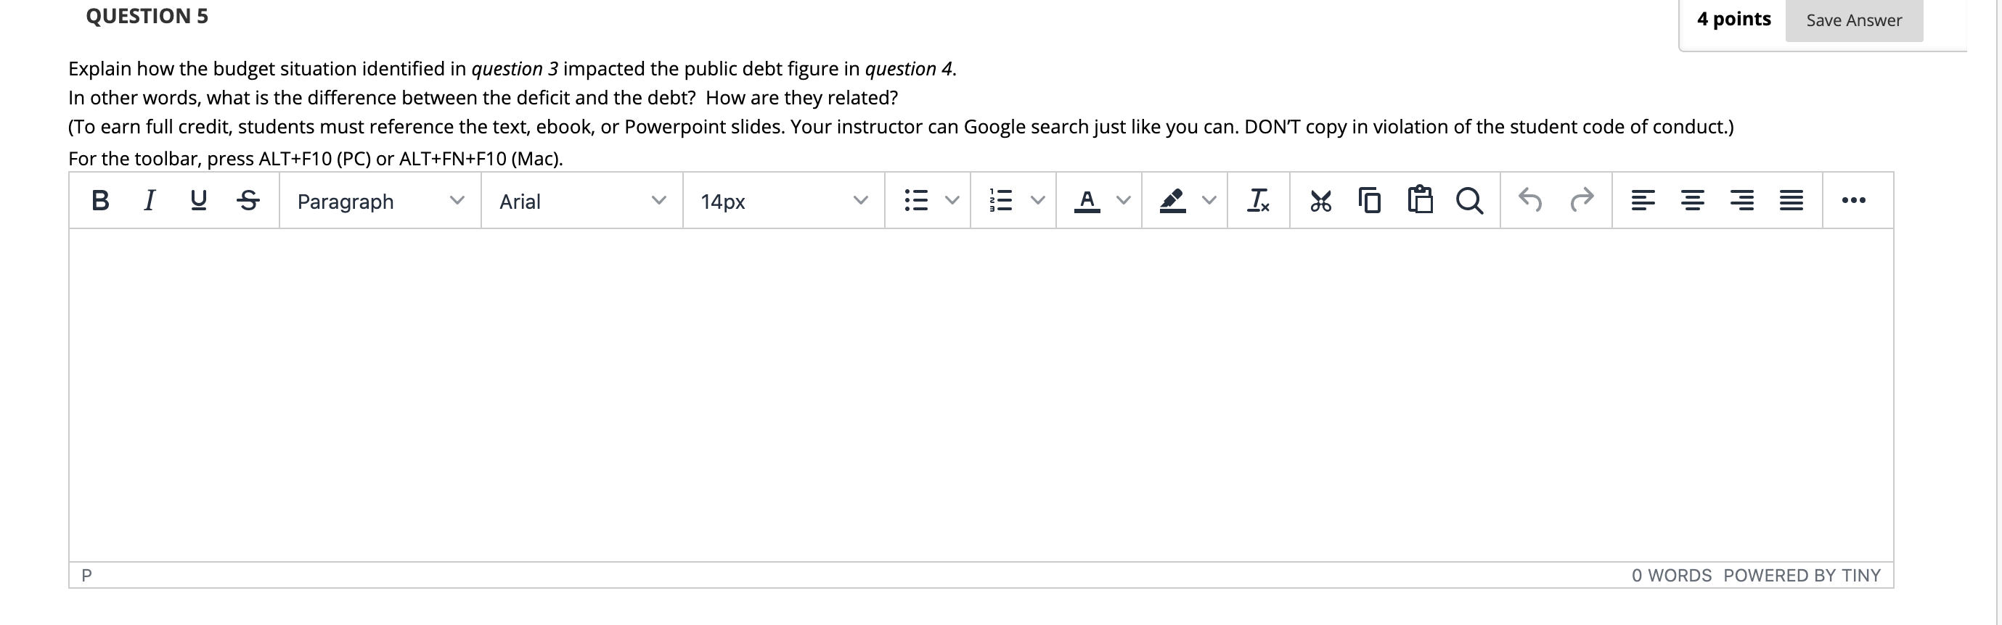Align text left

click(x=1642, y=200)
